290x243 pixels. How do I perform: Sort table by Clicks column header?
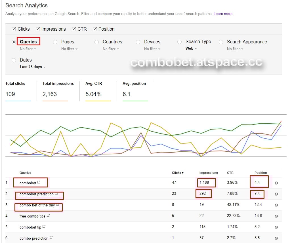(178, 173)
